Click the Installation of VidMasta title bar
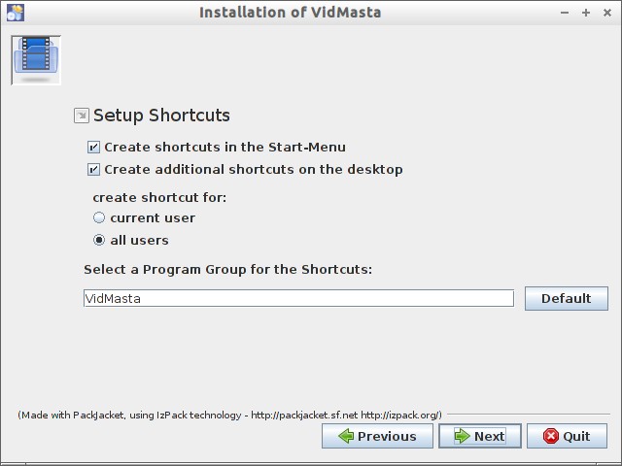Image resolution: width=622 pixels, height=466 pixels. point(290,13)
